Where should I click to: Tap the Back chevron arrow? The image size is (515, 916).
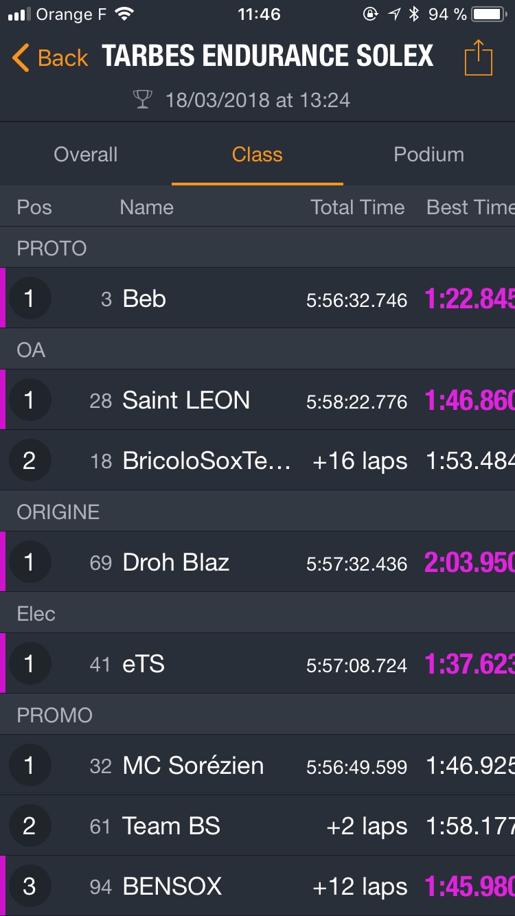(x=21, y=58)
